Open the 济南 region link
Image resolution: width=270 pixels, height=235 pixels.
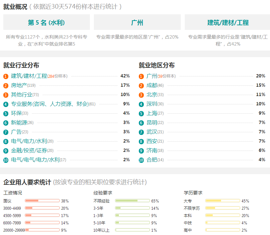(x=152, y=151)
